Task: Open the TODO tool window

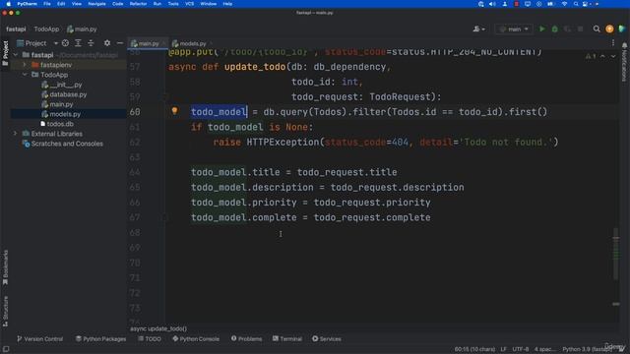Action: 150,338
